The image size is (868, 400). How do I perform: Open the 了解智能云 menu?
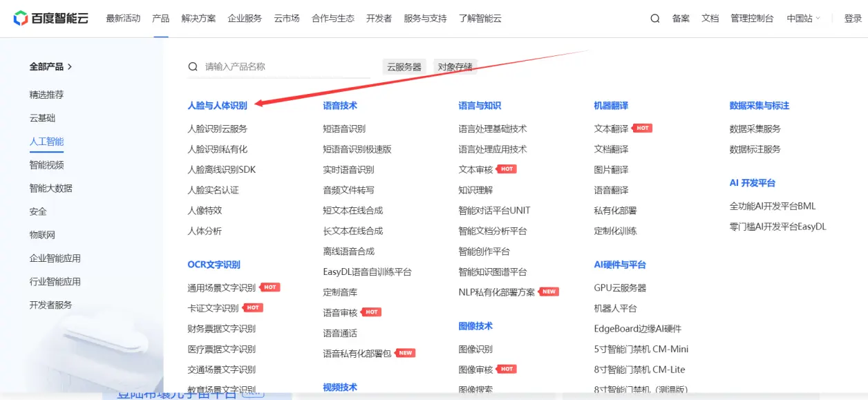[x=480, y=19]
